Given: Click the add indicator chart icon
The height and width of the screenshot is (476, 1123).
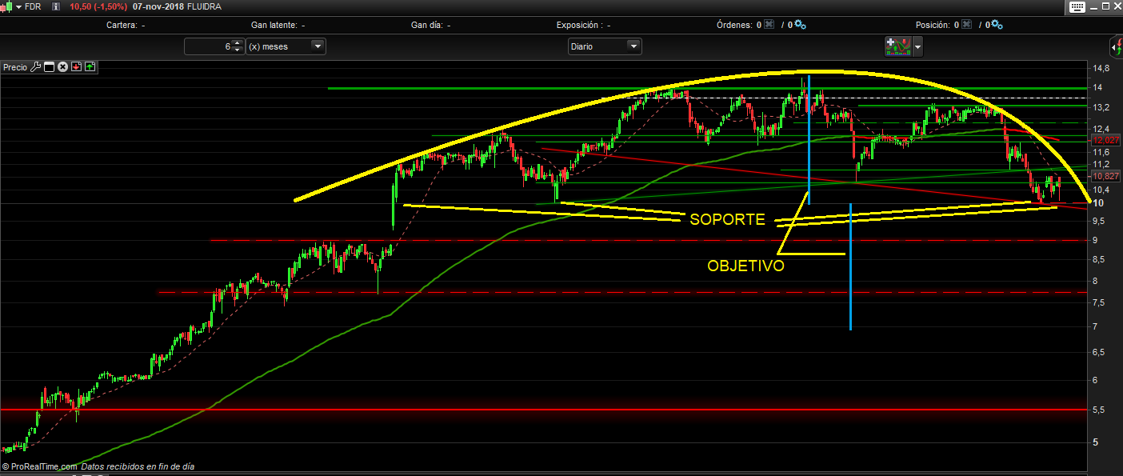Looking at the screenshot, I should coord(897,46).
